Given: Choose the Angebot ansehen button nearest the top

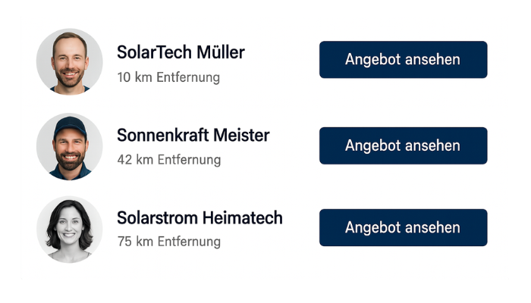Looking at the screenshot, I should pos(403,60).
